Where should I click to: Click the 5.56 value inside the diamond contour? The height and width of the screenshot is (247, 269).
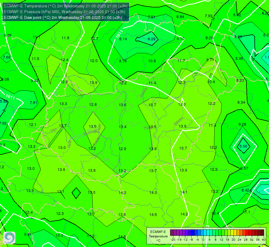pos(243,146)
